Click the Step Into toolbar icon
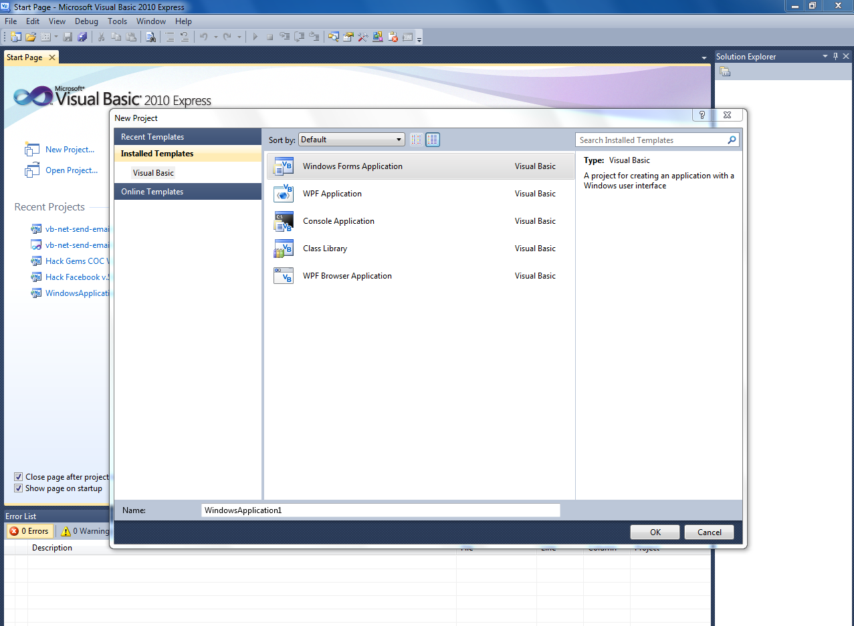Viewport: 854px width, 626px height. pyautogui.click(x=284, y=37)
